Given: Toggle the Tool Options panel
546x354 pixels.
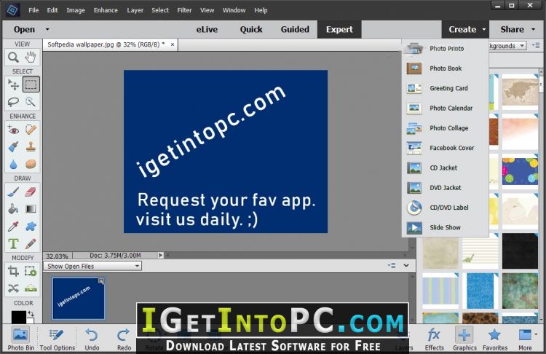Looking at the screenshot, I should tap(57, 339).
